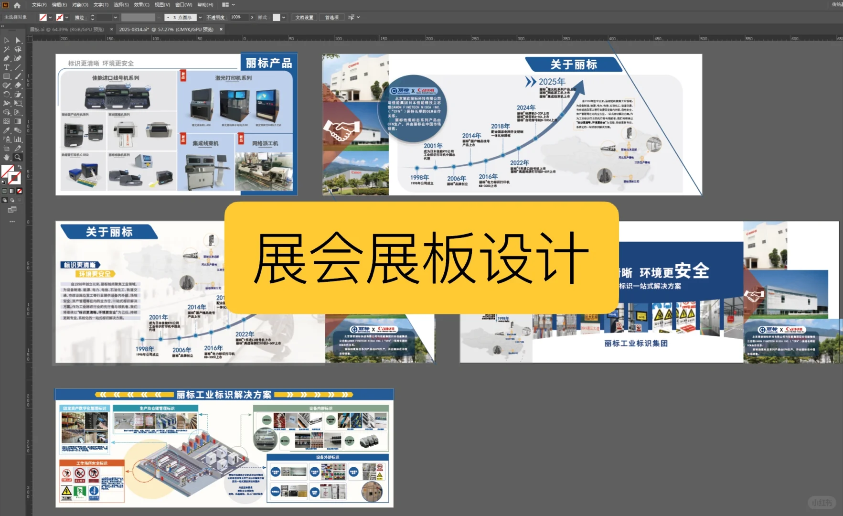Enable Draw Behind mode
The image size is (843, 516).
coord(12,200)
